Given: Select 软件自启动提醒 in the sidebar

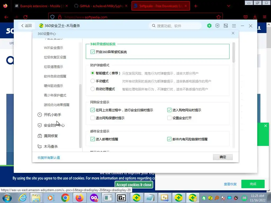Looking at the screenshot, I should click(x=55, y=76).
